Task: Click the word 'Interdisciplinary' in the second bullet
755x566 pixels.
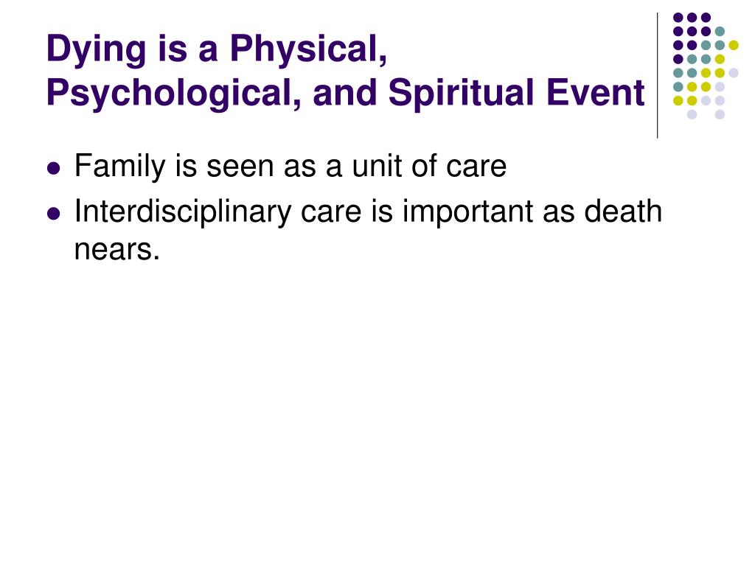Action: coord(183,212)
